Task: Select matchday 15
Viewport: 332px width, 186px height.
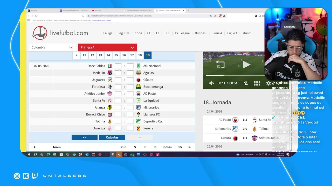Action: coord(116,55)
